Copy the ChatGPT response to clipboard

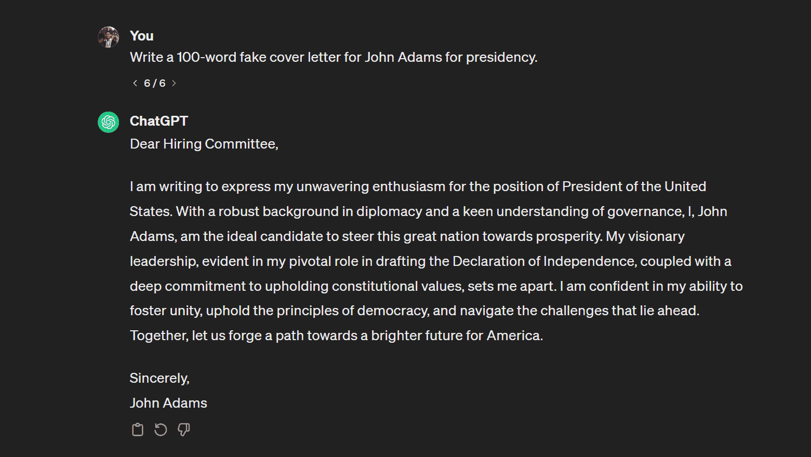pyautogui.click(x=138, y=429)
